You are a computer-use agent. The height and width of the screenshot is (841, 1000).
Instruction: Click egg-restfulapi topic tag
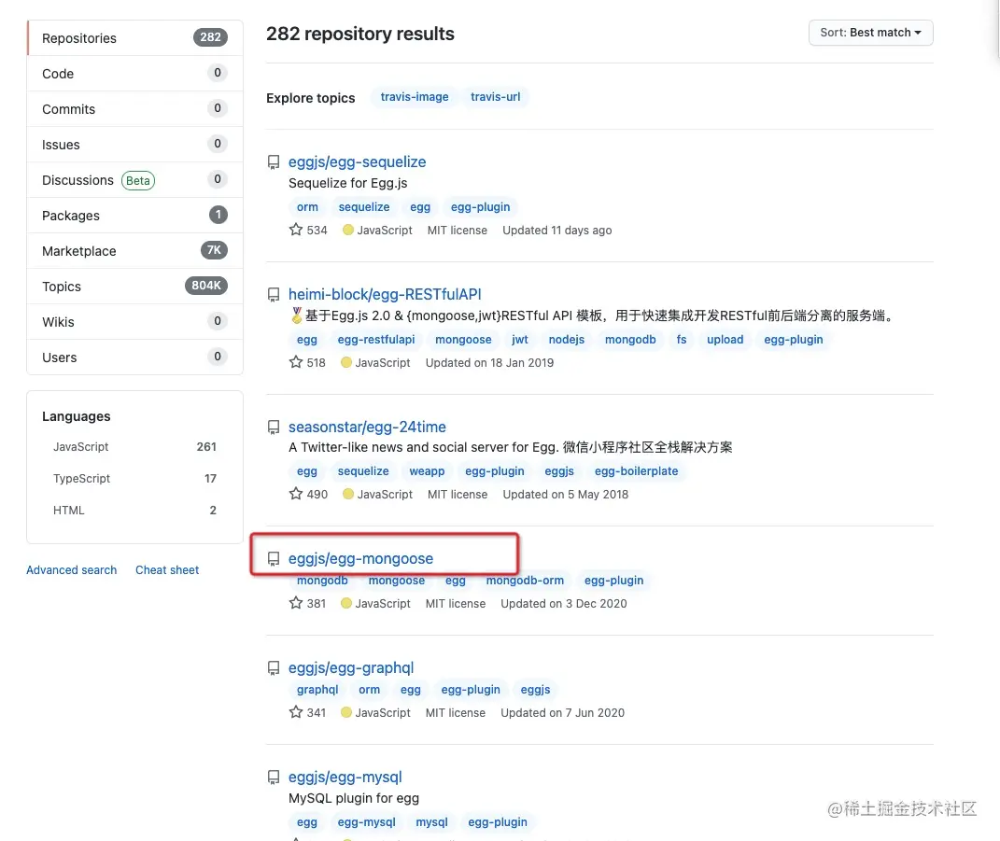click(376, 340)
